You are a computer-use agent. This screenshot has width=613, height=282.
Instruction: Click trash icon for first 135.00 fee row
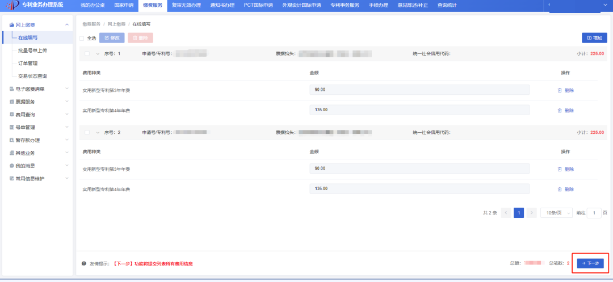[560, 110]
